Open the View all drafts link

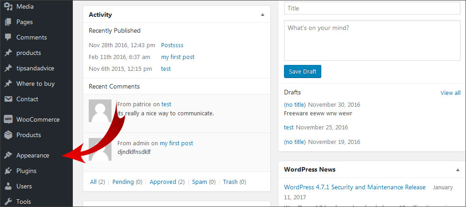pos(450,93)
